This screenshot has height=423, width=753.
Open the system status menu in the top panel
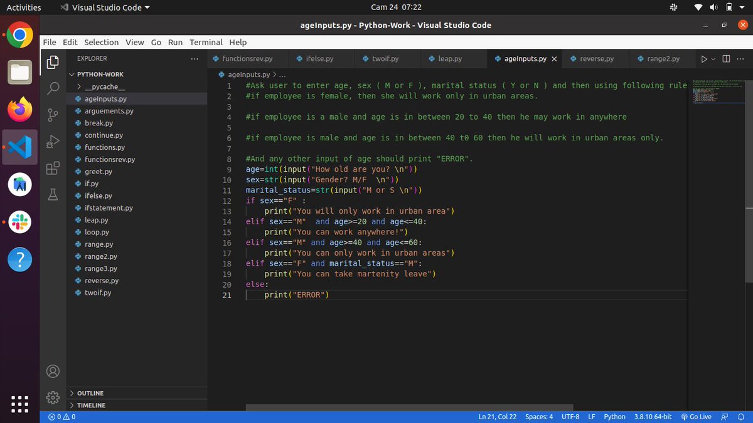click(718, 8)
